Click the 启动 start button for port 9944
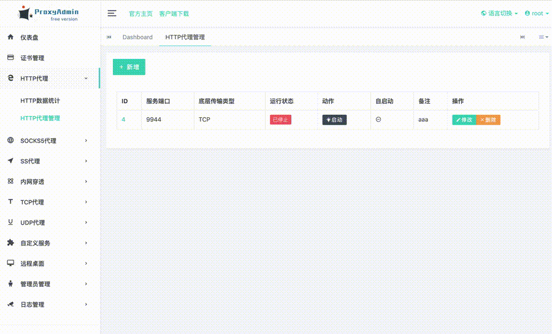The width and height of the screenshot is (552, 334). (x=334, y=120)
